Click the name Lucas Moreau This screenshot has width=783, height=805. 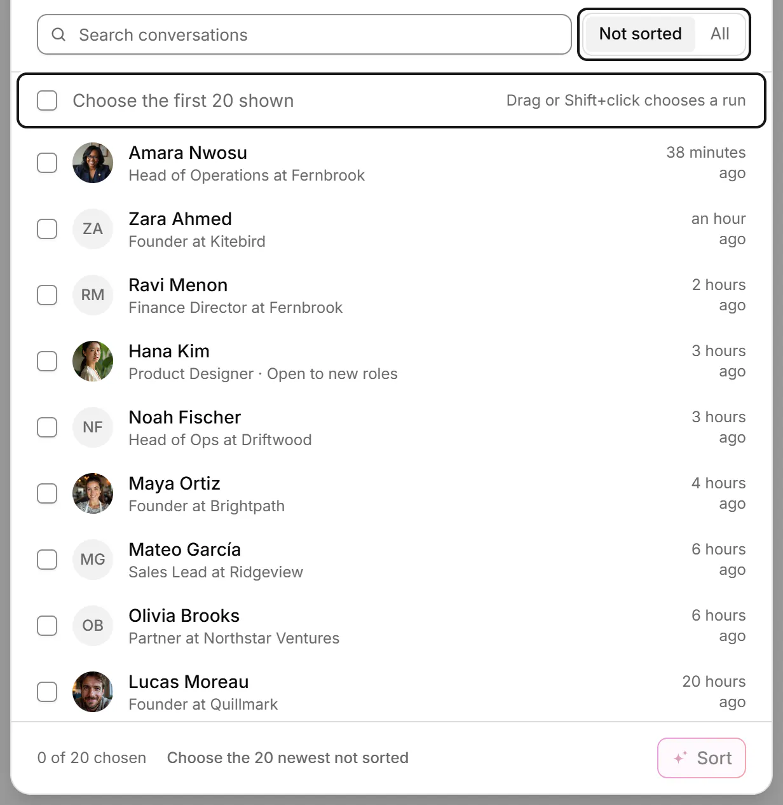[189, 682]
